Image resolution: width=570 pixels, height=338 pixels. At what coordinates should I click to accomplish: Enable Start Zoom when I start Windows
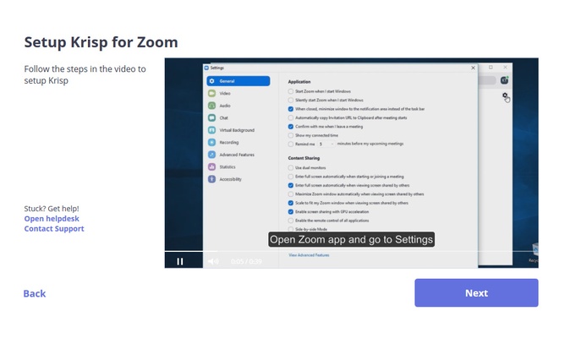click(x=290, y=91)
